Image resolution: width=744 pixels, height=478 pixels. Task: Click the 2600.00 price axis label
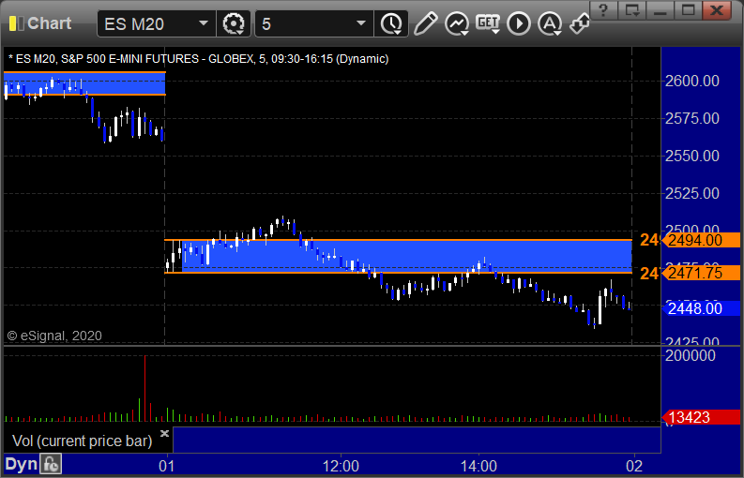692,82
